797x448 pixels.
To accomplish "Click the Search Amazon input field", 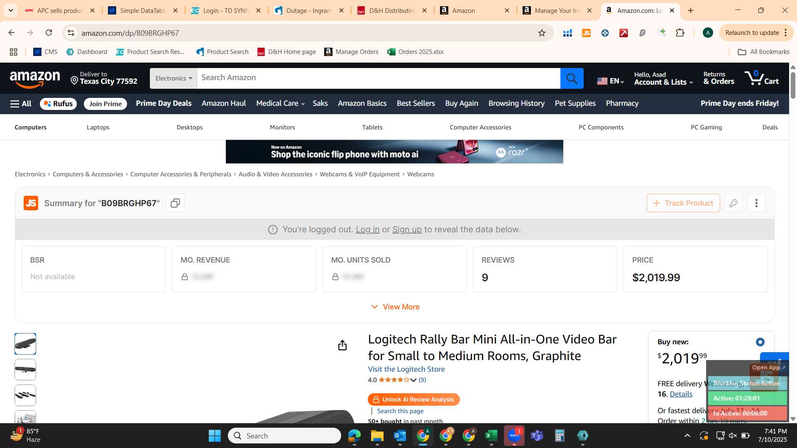I will pos(379,78).
